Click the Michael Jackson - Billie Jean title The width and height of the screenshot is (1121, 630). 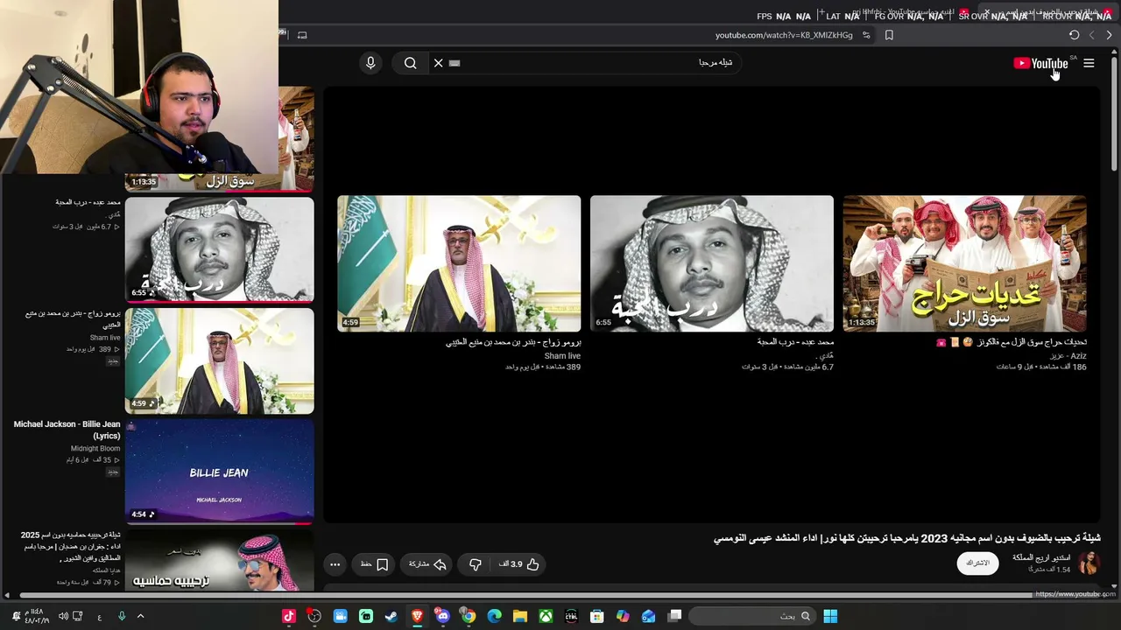[x=67, y=430]
